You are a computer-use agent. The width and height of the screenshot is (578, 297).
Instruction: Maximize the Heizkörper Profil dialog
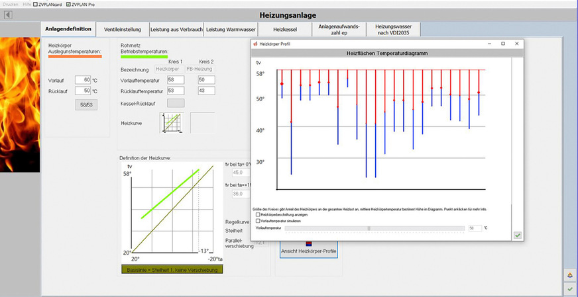502,44
